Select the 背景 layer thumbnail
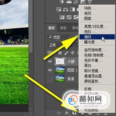 [x=60, y=79]
